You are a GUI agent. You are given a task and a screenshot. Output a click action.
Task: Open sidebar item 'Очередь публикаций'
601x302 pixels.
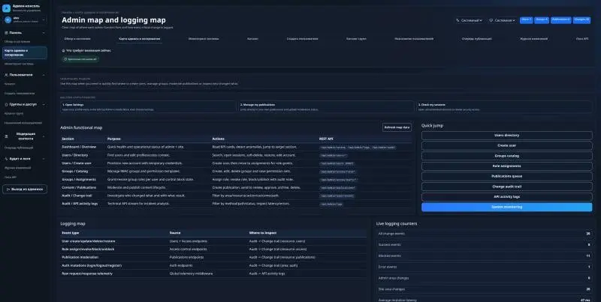tap(18, 148)
